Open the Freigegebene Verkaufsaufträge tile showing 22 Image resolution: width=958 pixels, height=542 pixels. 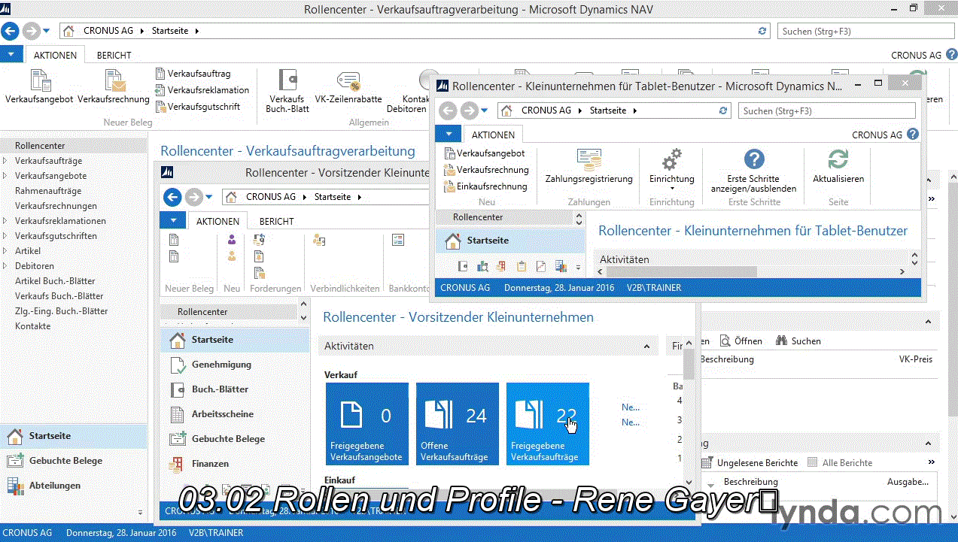[548, 424]
